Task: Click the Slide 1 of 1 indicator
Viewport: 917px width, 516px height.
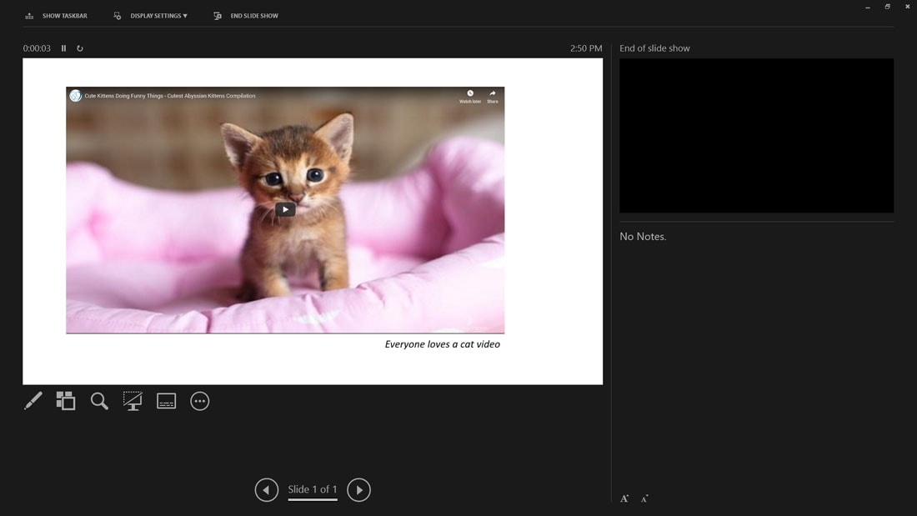Action: point(313,489)
